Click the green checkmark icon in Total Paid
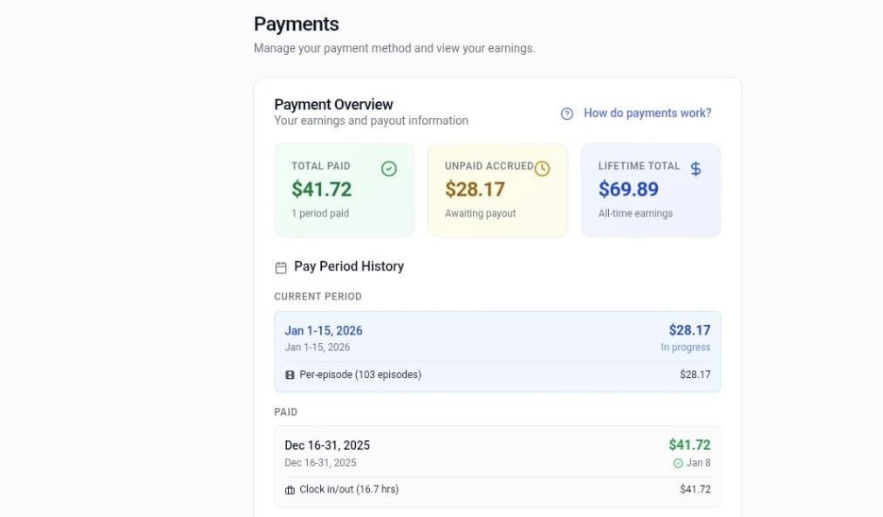The width and height of the screenshot is (883, 517). point(389,169)
